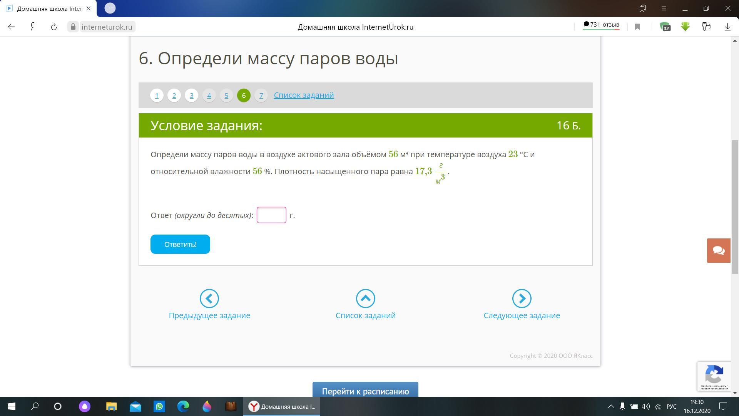
Task: Open the browser downloads icon
Action: (727, 27)
